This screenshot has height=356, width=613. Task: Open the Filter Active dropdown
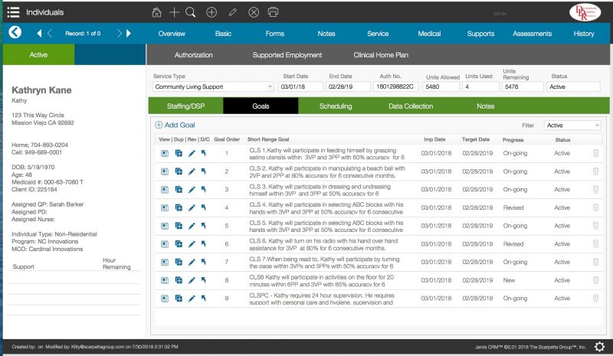tap(572, 125)
